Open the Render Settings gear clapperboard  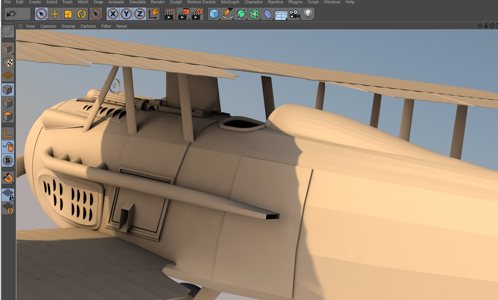point(197,14)
